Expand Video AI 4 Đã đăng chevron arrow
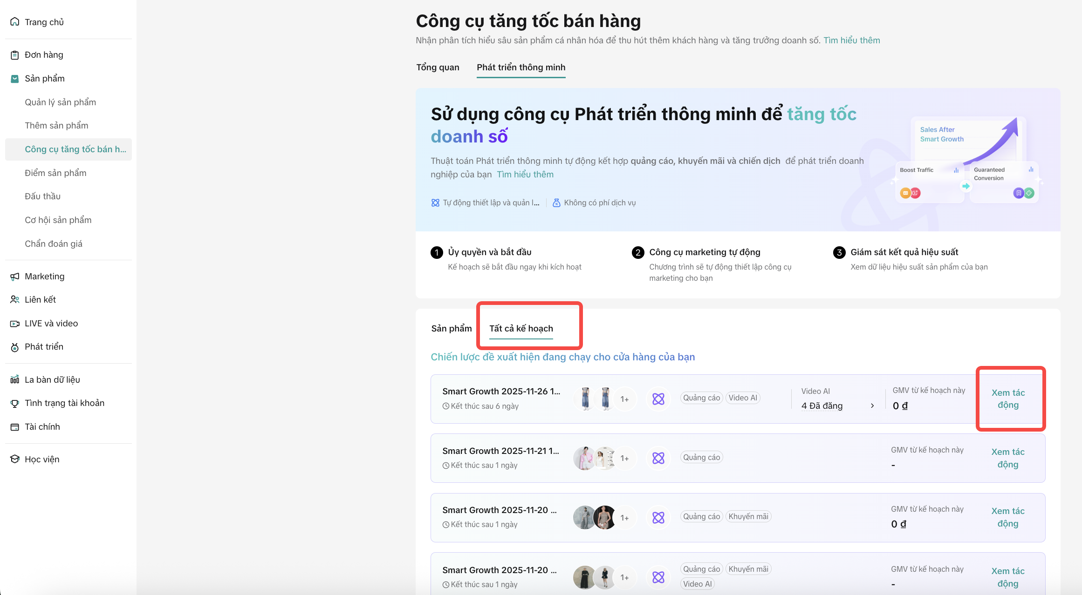This screenshot has width=1082, height=595. point(872,406)
